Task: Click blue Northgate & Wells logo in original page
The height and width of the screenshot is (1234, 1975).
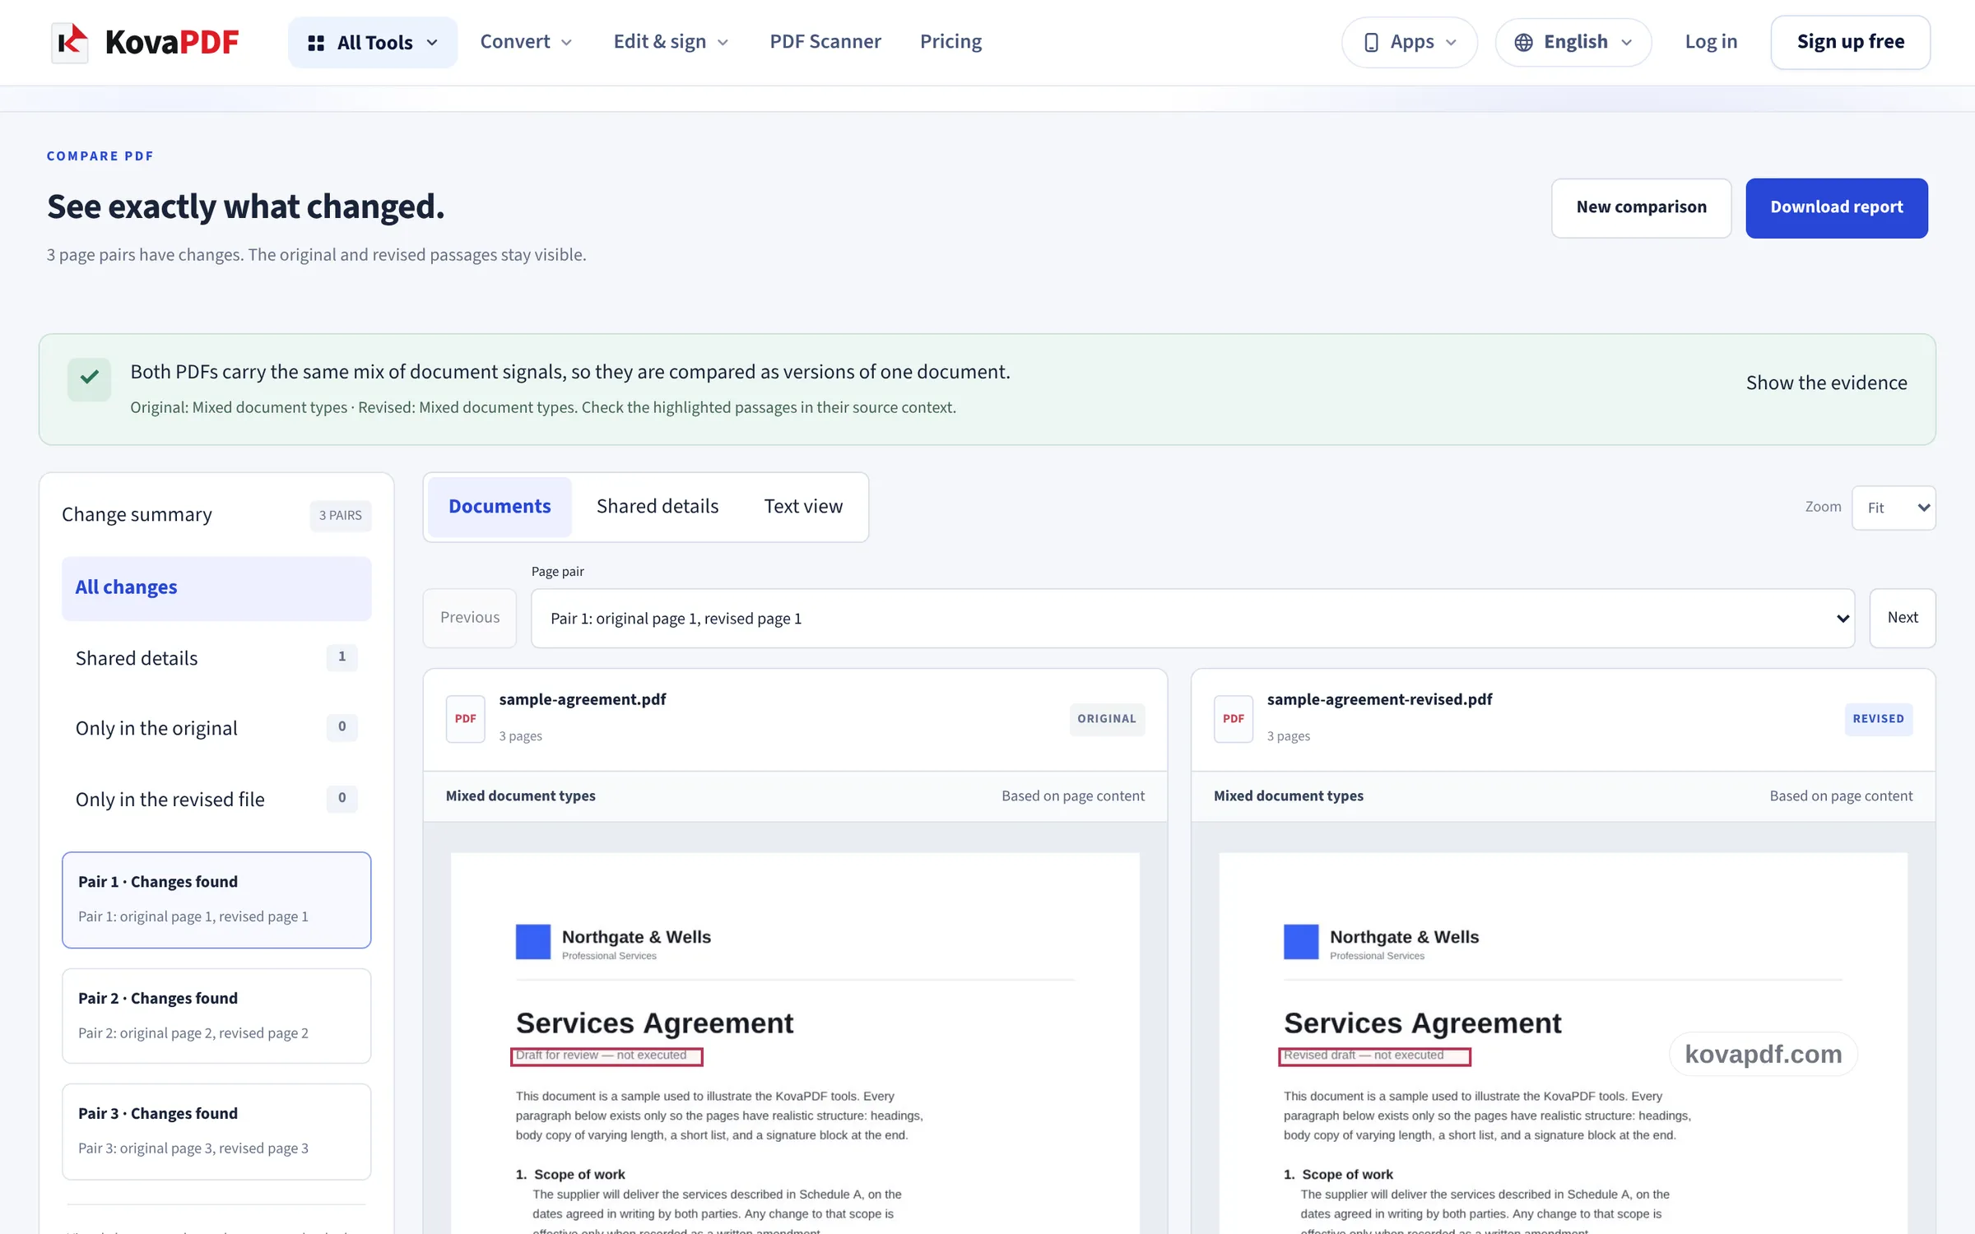Action: (533, 942)
